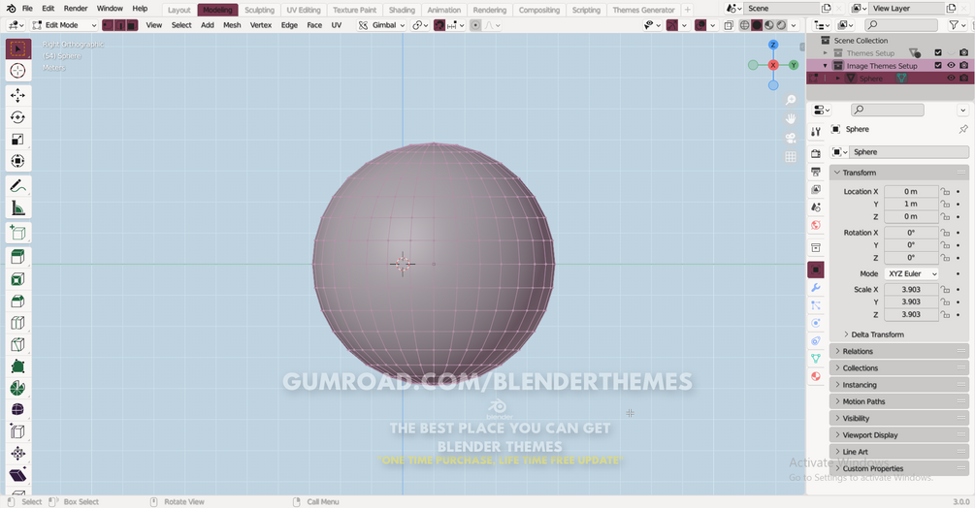This screenshot has height=508, width=975.
Task: Select the Loop Cut tool
Action: click(18, 323)
